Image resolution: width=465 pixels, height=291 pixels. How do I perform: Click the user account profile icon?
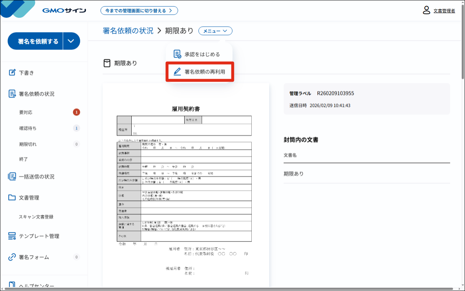coord(426,10)
